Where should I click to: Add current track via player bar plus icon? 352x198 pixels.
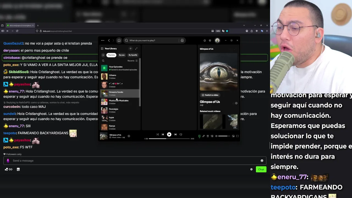click(x=129, y=136)
